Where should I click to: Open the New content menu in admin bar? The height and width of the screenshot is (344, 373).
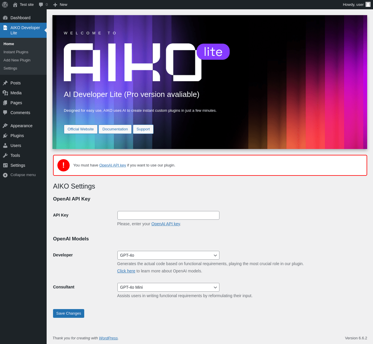(60, 5)
